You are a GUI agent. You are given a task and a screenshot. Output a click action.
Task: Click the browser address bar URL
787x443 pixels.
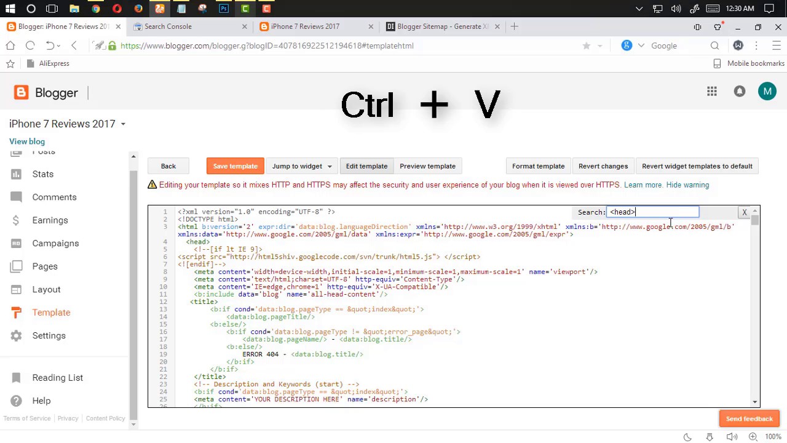[267, 46]
